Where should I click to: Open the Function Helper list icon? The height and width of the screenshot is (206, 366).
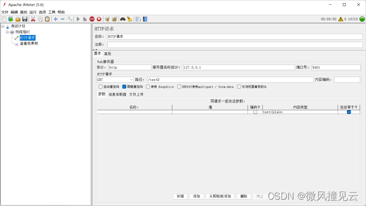click(x=138, y=19)
